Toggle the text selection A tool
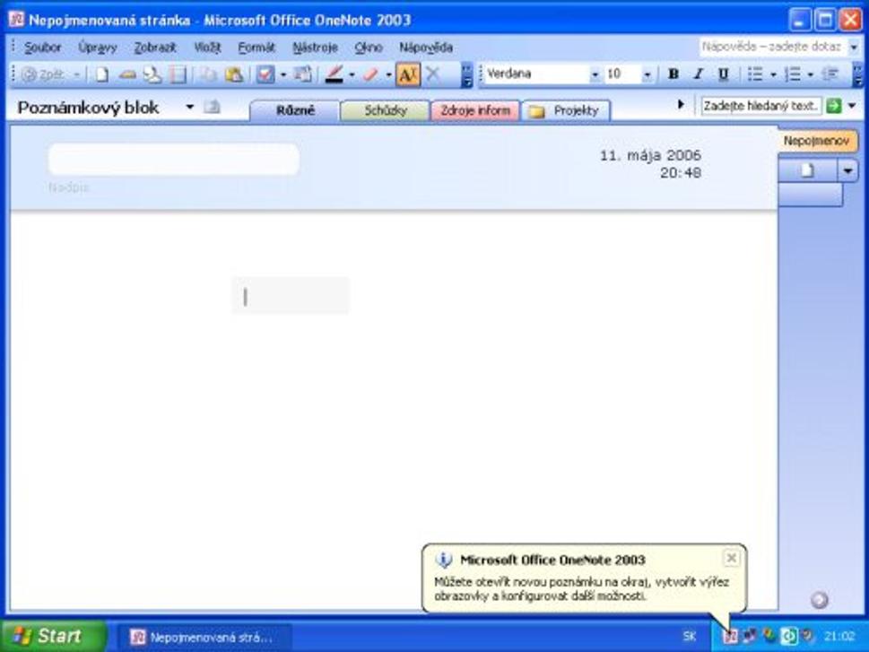Viewport: 869px width, 652px height. [408, 74]
